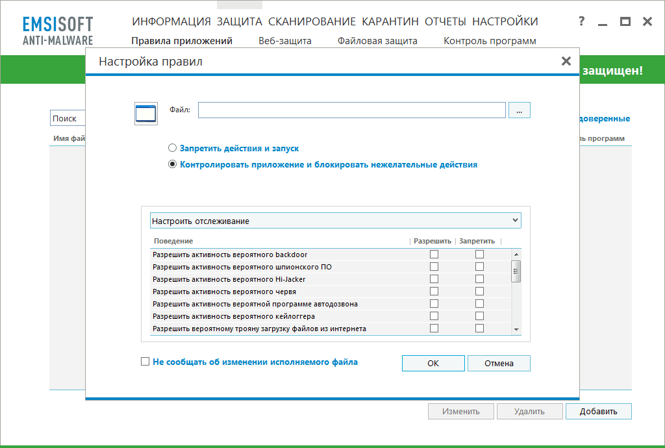Screen dimensions: 665x448
Task: Select radio "Запретить действия и запуск"
Action: 172,147
